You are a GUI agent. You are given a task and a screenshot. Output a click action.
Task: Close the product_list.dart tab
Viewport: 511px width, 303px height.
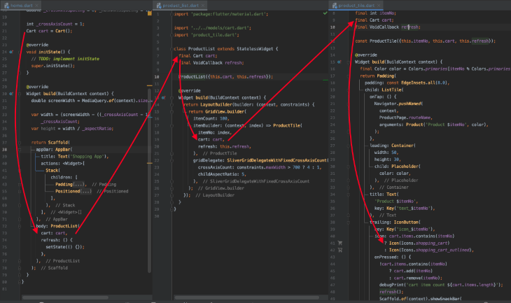[x=203, y=6]
